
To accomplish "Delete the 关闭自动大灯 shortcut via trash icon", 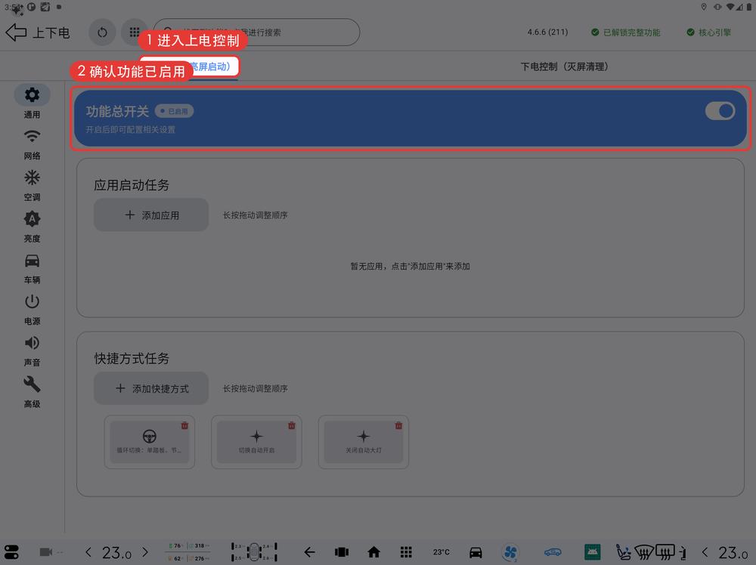I will pos(398,425).
